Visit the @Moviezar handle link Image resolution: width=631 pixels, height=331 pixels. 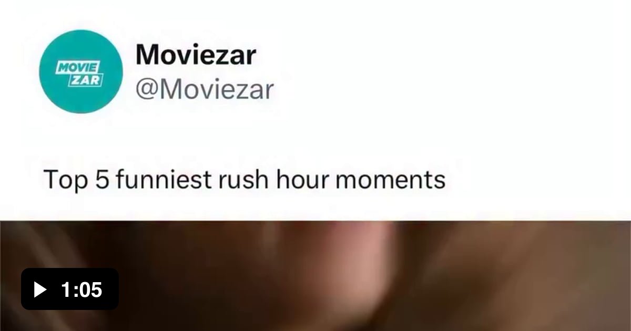coord(205,89)
